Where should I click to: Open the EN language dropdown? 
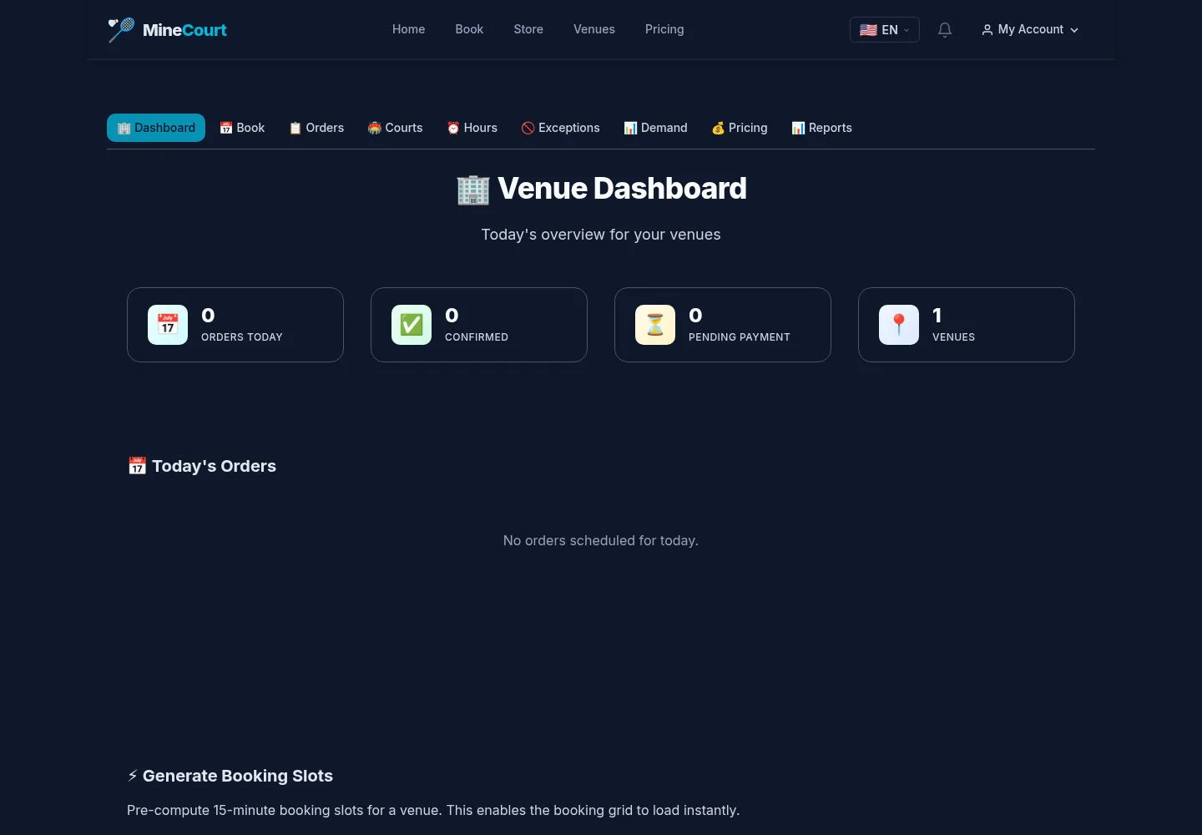tap(885, 30)
